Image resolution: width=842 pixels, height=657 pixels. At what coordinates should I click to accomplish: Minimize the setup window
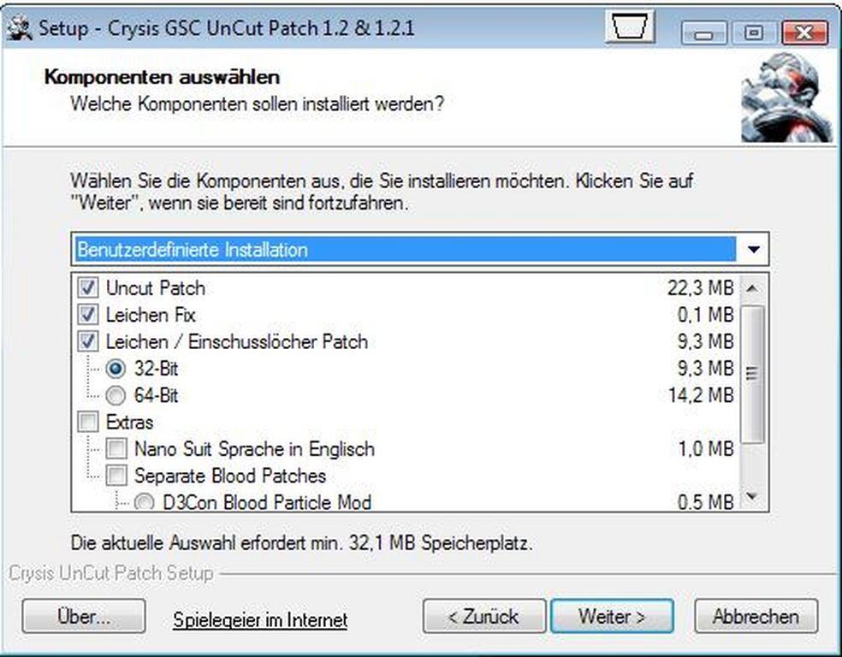tap(703, 34)
